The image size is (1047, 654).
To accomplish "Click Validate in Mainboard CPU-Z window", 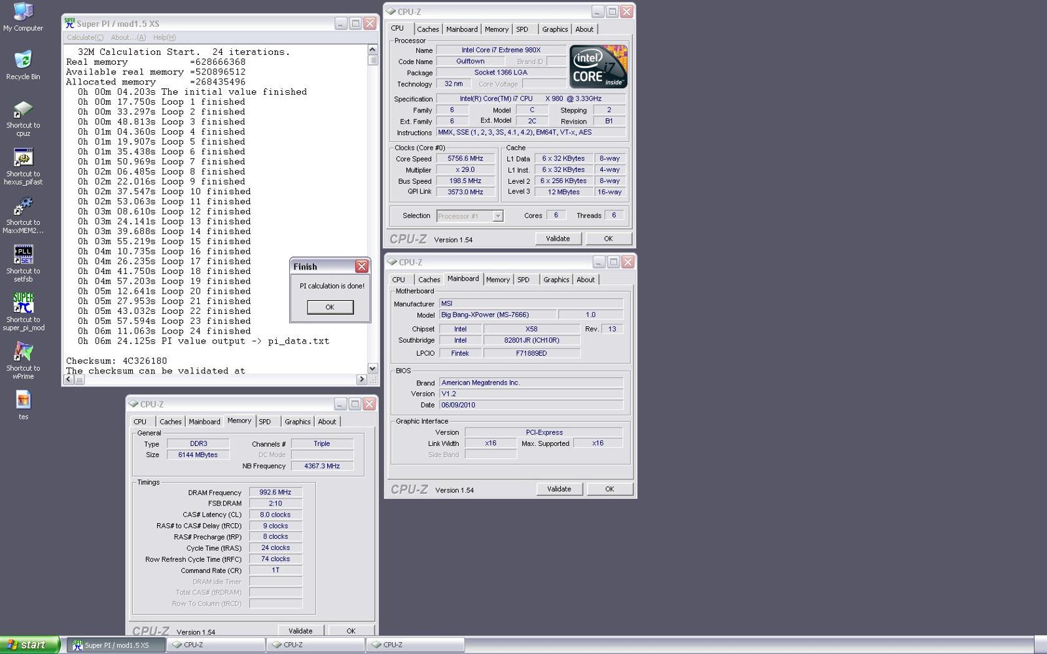I will point(559,489).
